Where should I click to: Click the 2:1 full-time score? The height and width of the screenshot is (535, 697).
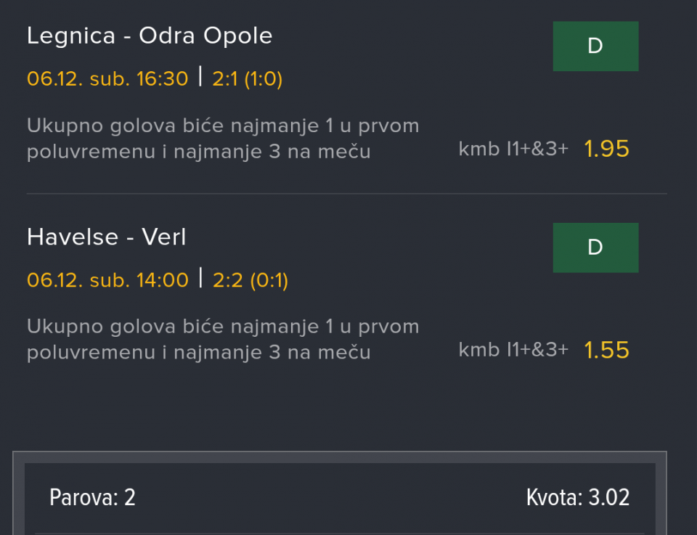(x=226, y=78)
